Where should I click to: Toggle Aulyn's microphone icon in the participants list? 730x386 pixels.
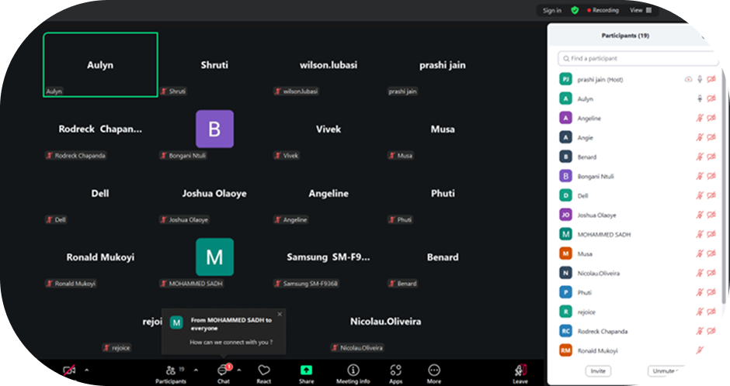tap(700, 99)
